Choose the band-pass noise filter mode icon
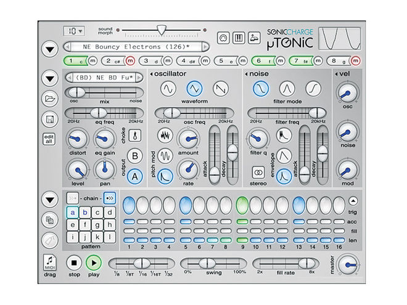407x305 pixels. pyautogui.click(x=286, y=90)
